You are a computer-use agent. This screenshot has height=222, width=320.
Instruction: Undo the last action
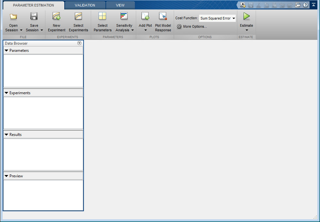(x=282, y=5)
